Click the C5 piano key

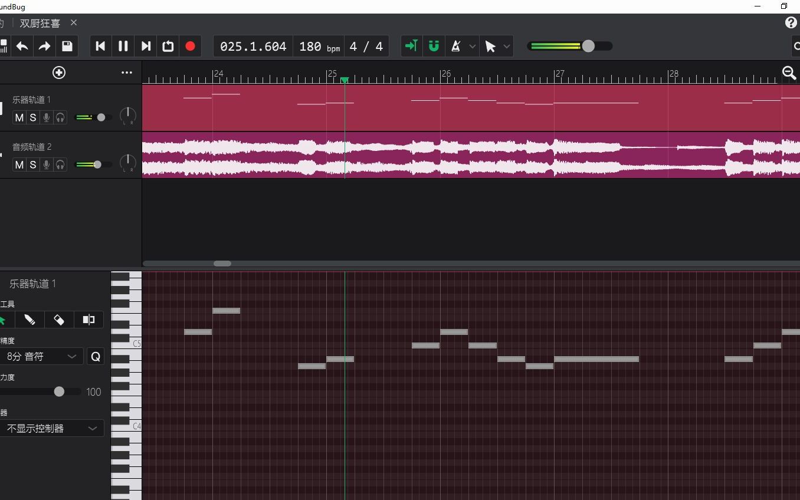[136, 343]
